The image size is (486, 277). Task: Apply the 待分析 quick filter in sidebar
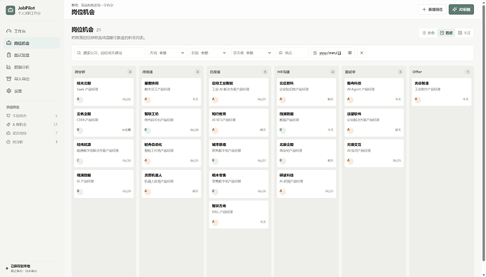point(32,142)
